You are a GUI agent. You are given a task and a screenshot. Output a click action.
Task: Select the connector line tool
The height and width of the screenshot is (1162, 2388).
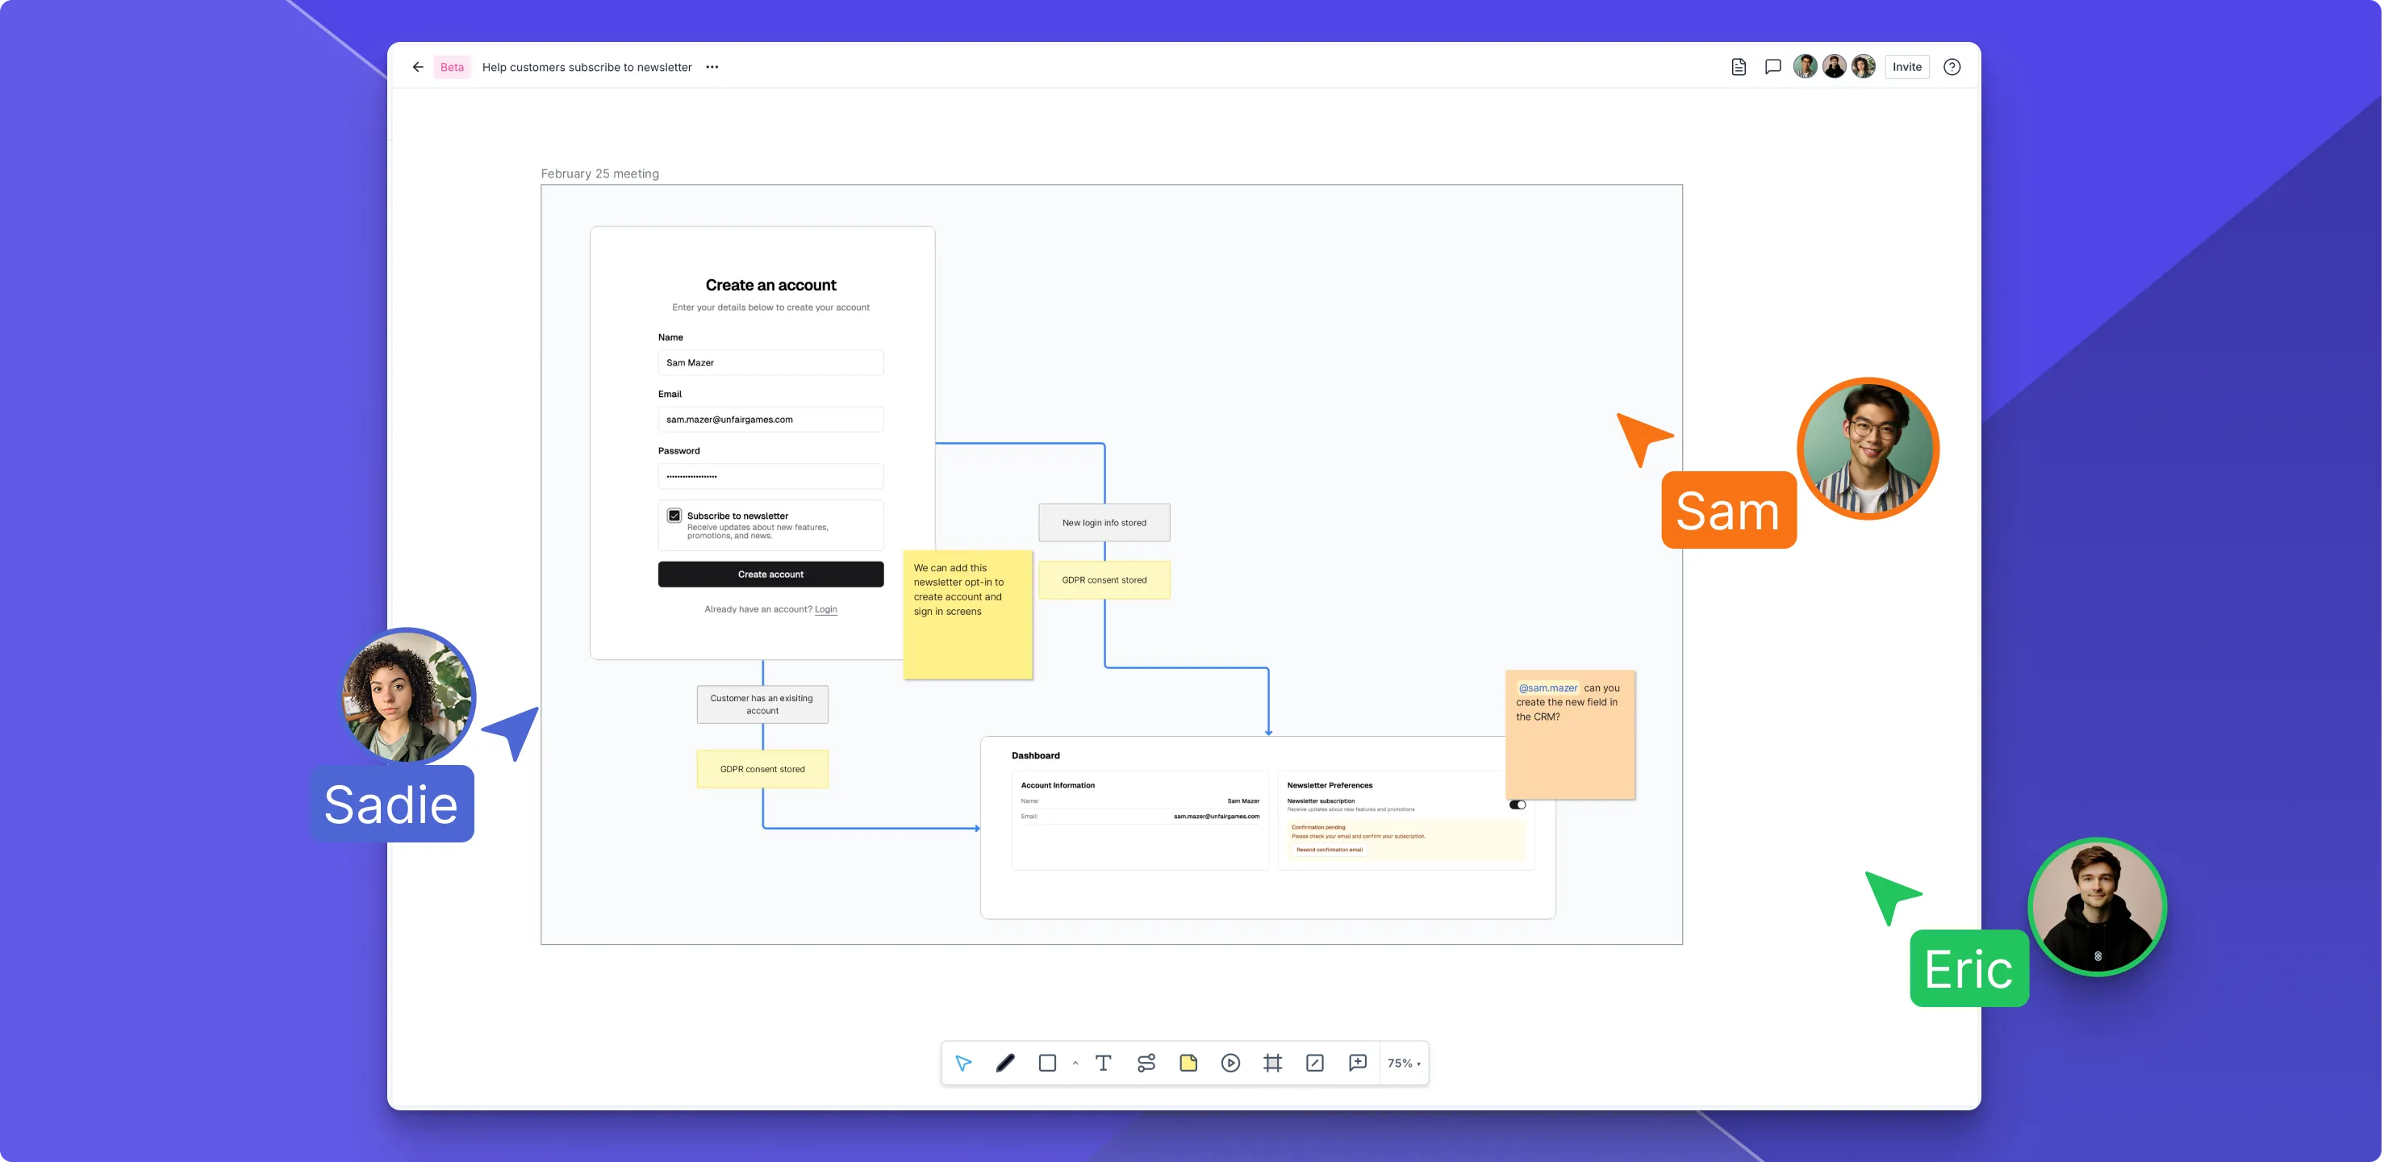pos(1146,1063)
